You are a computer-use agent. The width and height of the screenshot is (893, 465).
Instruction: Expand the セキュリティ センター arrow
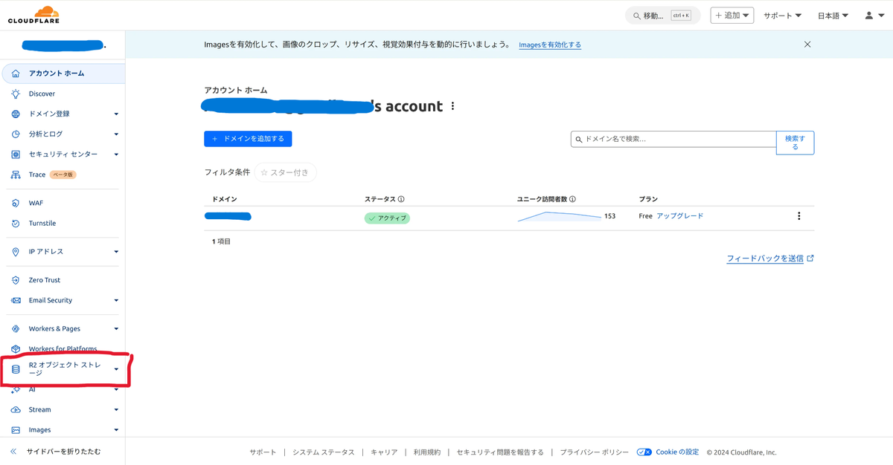(x=116, y=155)
